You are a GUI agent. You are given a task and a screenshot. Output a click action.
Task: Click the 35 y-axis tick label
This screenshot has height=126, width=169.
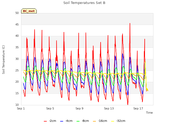[x=17, y=47]
